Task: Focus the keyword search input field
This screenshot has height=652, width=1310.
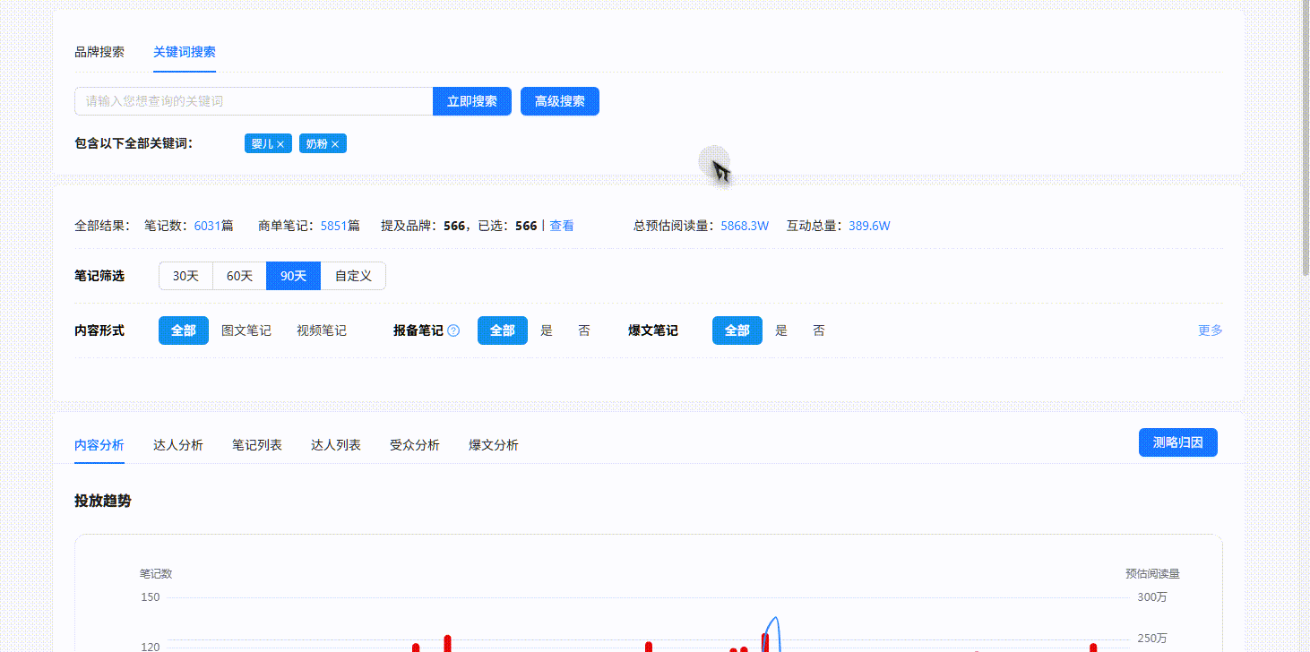Action: click(x=254, y=101)
